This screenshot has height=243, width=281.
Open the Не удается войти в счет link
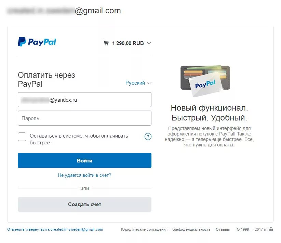84,175
